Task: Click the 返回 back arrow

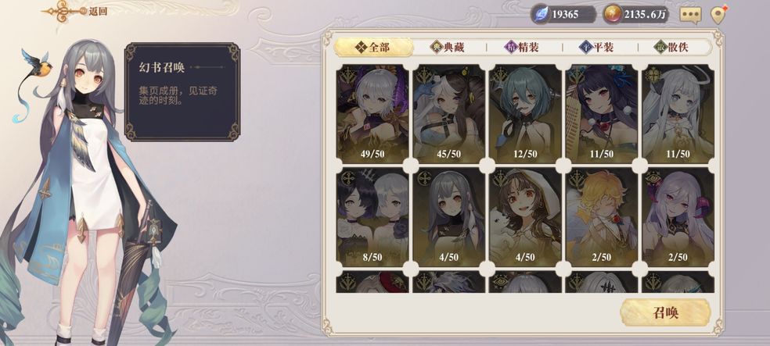Action: pos(74,11)
